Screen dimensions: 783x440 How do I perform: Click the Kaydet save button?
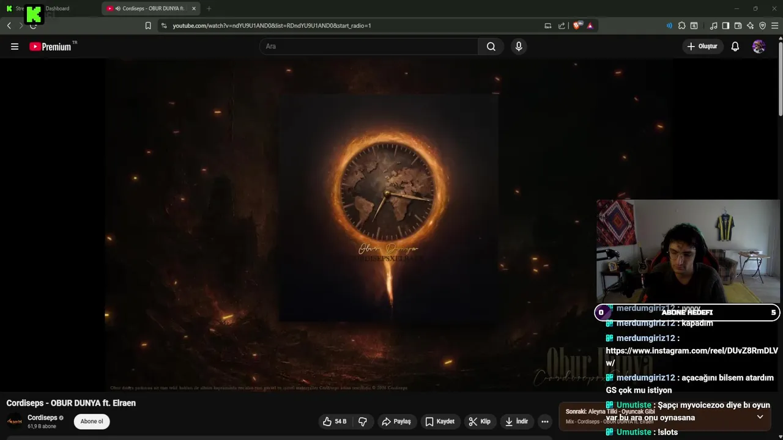(x=440, y=422)
